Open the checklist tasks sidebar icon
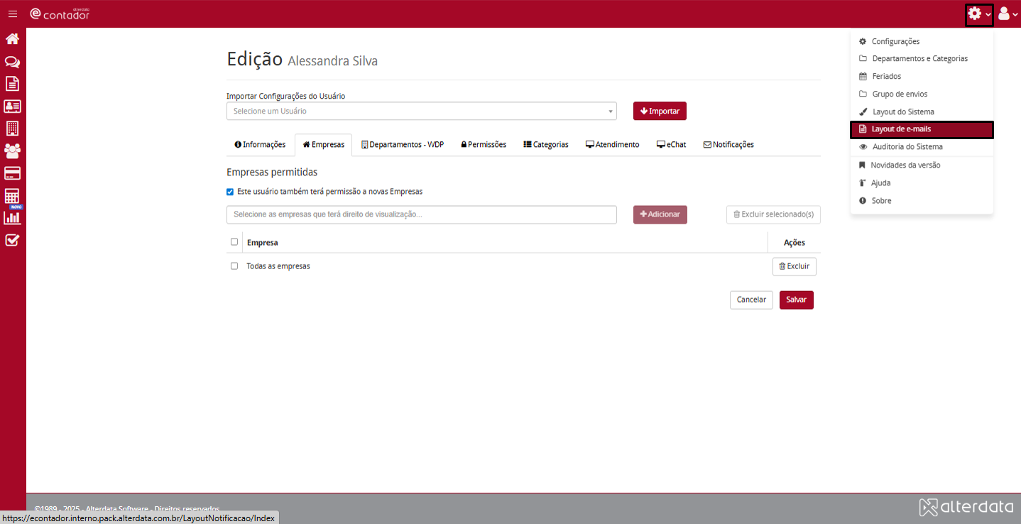Image resolution: width=1021 pixels, height=524 pixels. tap(12, 240)
